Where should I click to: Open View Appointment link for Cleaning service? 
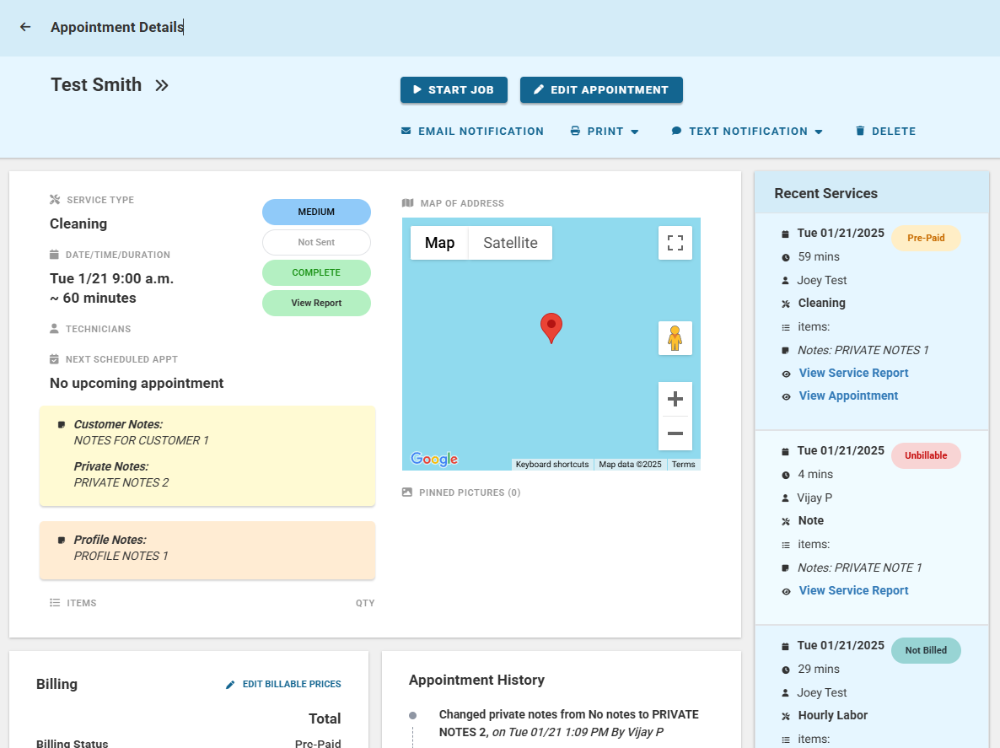pos(848,396)
